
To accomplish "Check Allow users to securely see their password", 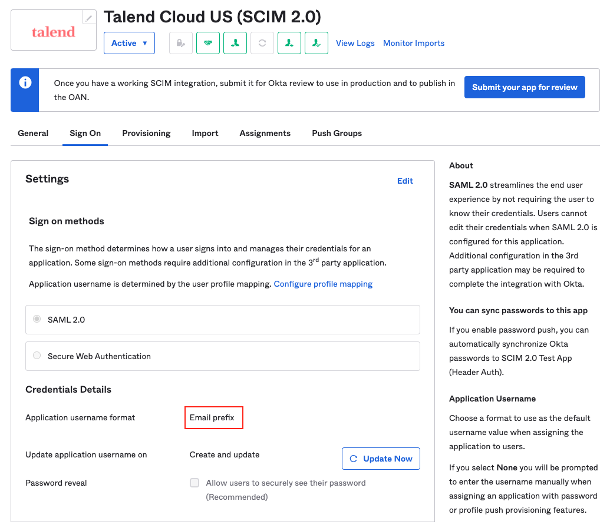I will point(194,483).
